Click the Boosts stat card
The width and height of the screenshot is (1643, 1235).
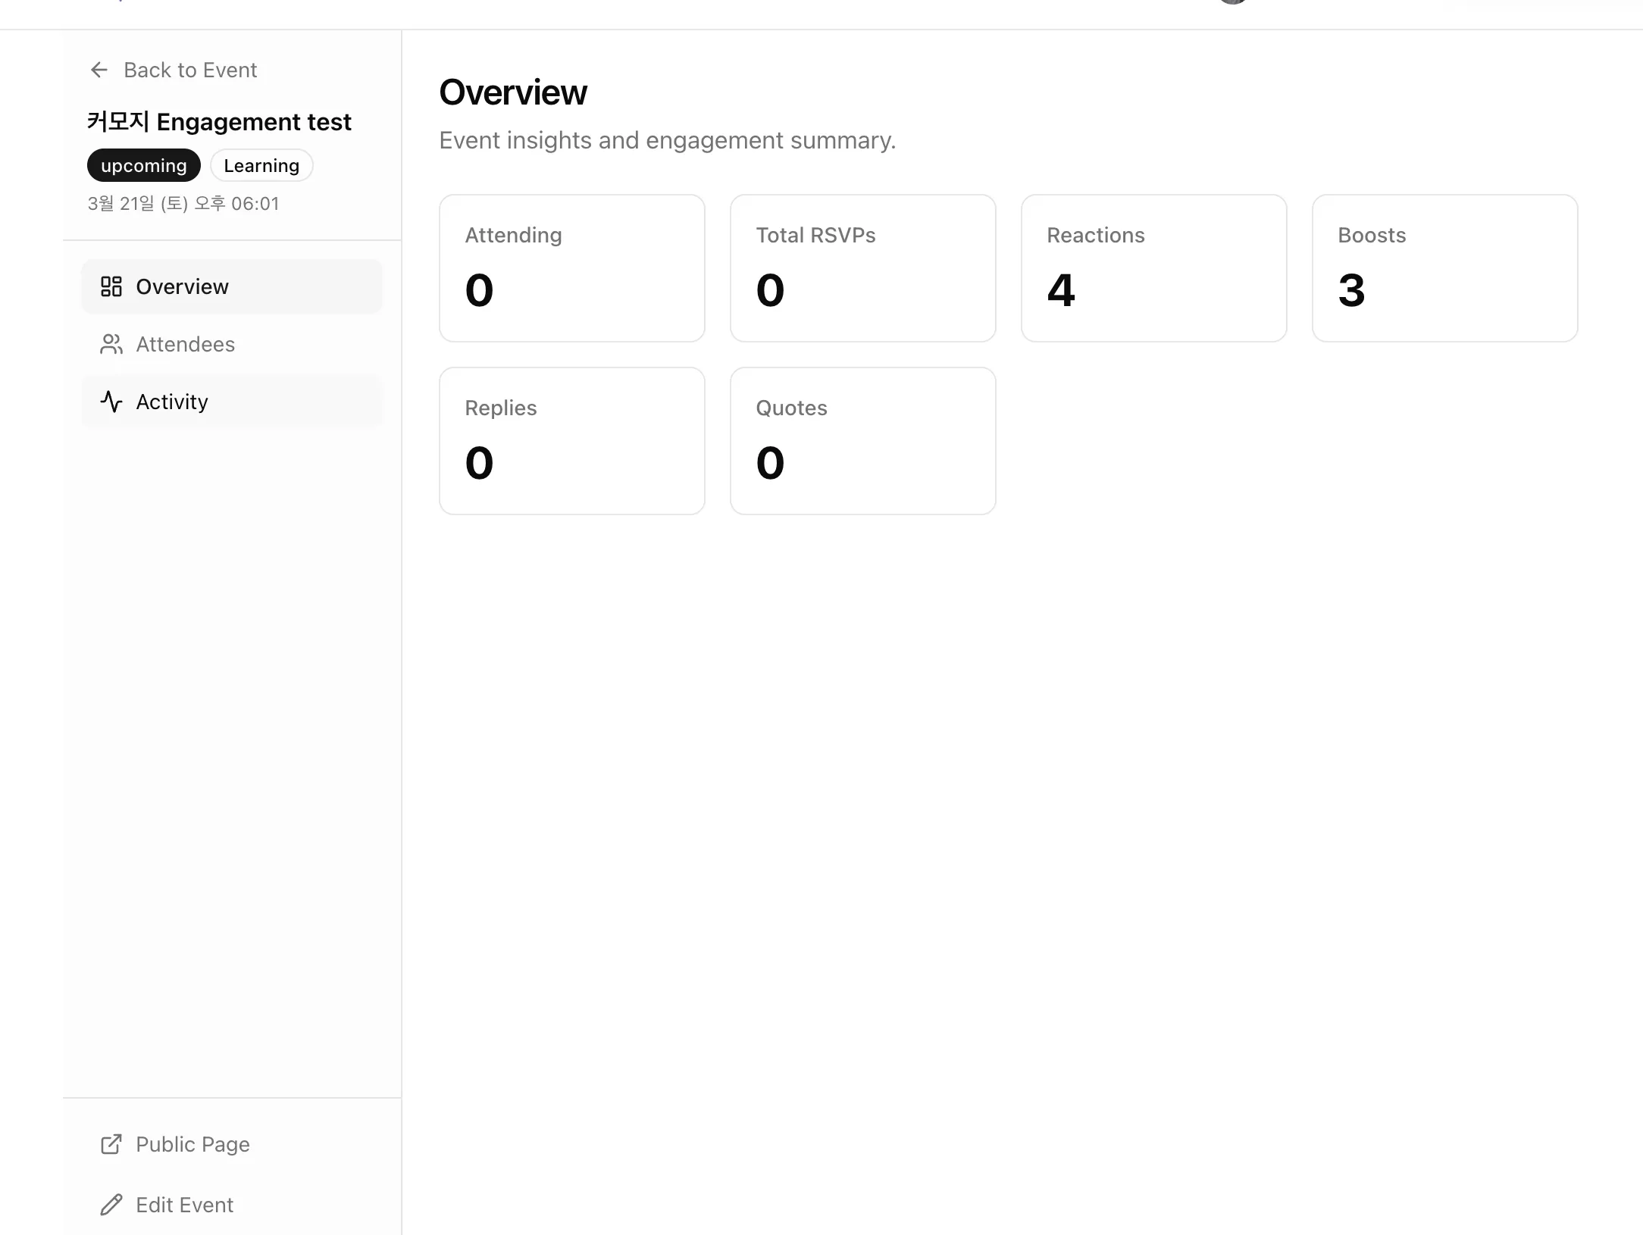click(x=1444, y=268)
